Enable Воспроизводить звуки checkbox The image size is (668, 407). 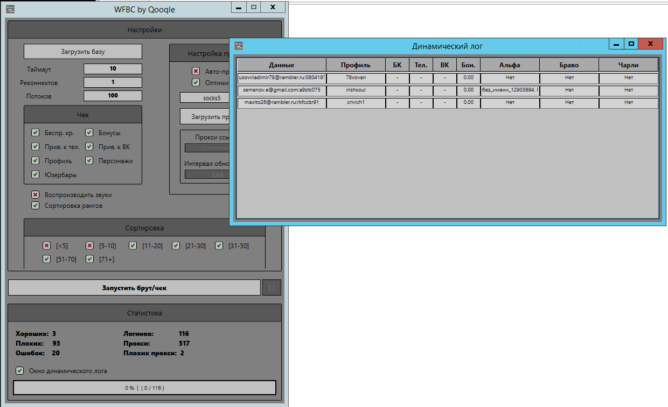(x=36, y=195)
